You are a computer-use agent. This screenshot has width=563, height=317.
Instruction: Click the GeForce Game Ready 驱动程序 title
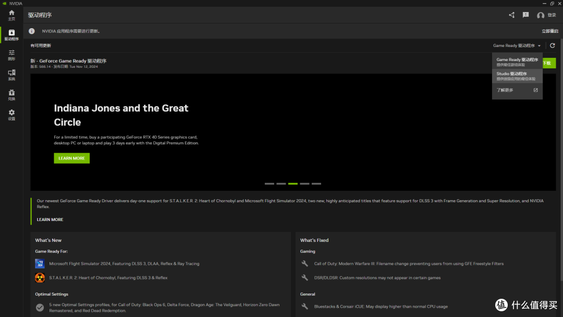pyautogui.click(x=68, y=60)
